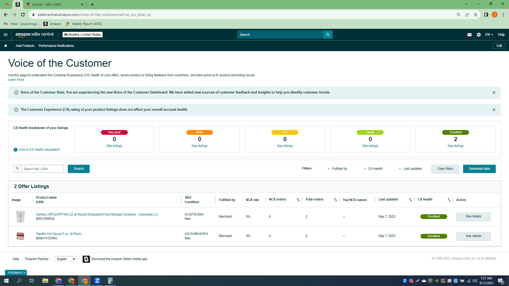Viewport: 509px width, 286px height.
Task: Open the EN language dropdown in header
Action: tap(489, 35)
